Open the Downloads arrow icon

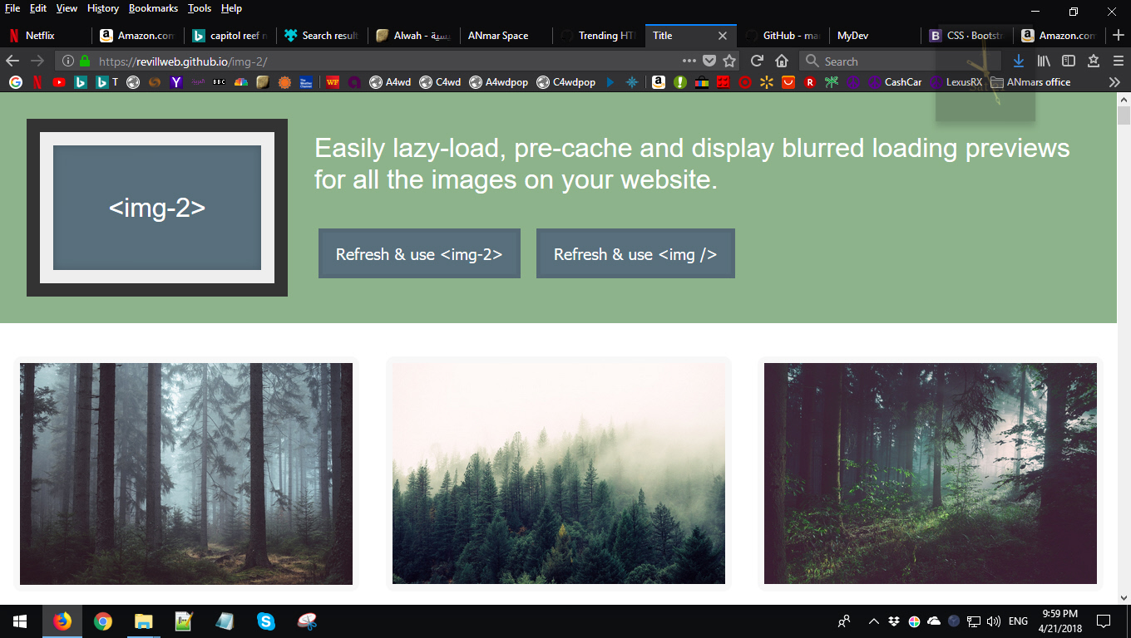click(1019, 61)
